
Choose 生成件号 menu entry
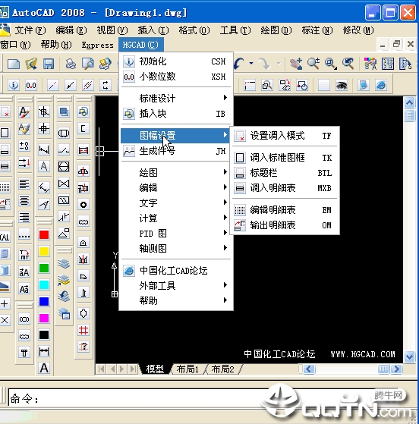[176, 151]
